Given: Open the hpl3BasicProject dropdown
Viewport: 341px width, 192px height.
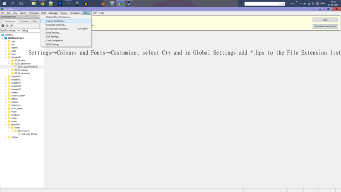Looking at the screenshot, I should [10, 31].
